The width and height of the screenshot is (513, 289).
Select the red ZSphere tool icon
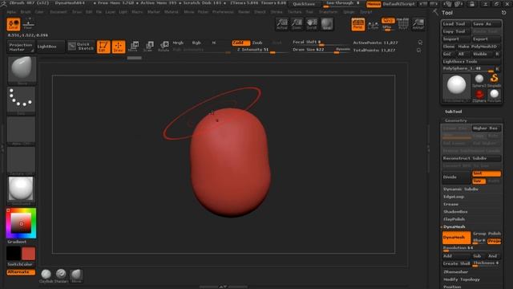(x=479, y=96)
